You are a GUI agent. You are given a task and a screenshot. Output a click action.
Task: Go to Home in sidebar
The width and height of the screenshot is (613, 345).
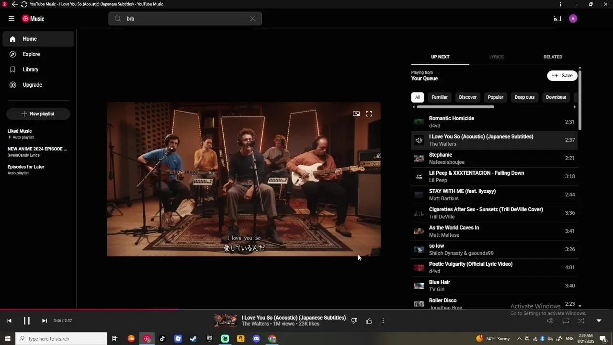[x=38, y=39]
